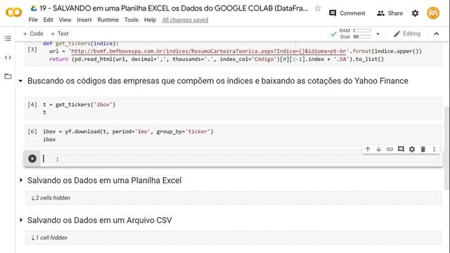Click the Buscando os códigos heading text
450x253 pixels.
point(217,81)
